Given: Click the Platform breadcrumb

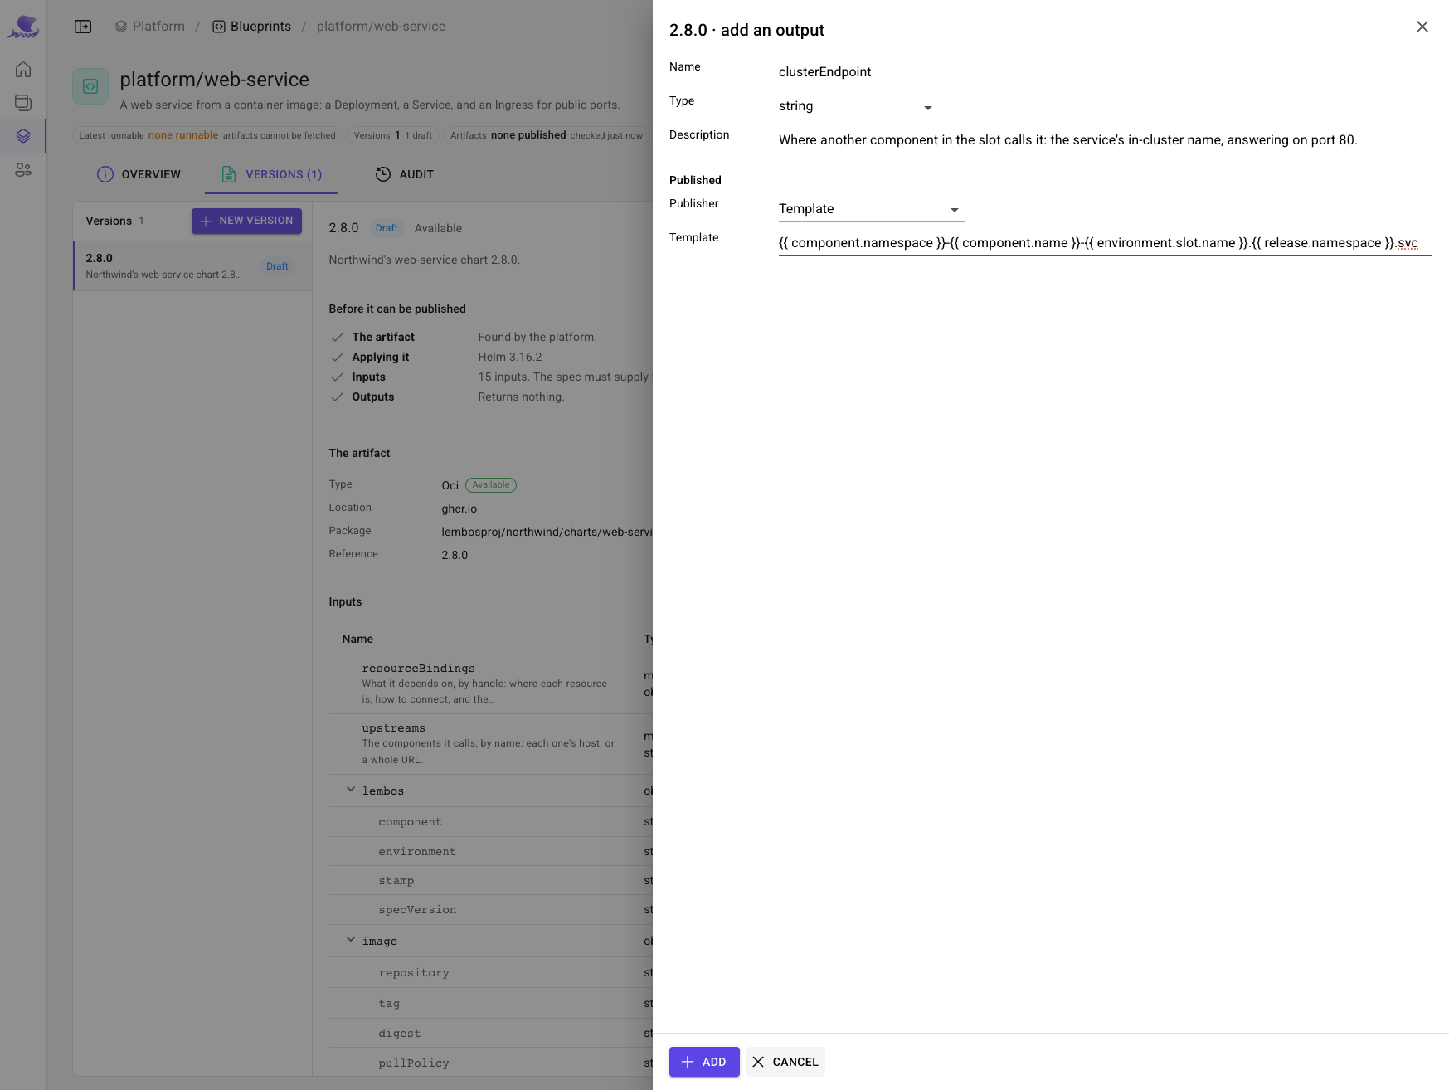Looking at the screenshot, I should 150,27.
